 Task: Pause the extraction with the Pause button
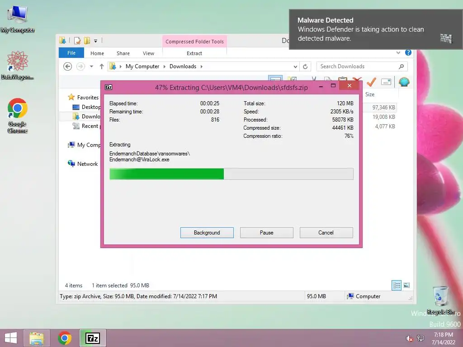267,233
